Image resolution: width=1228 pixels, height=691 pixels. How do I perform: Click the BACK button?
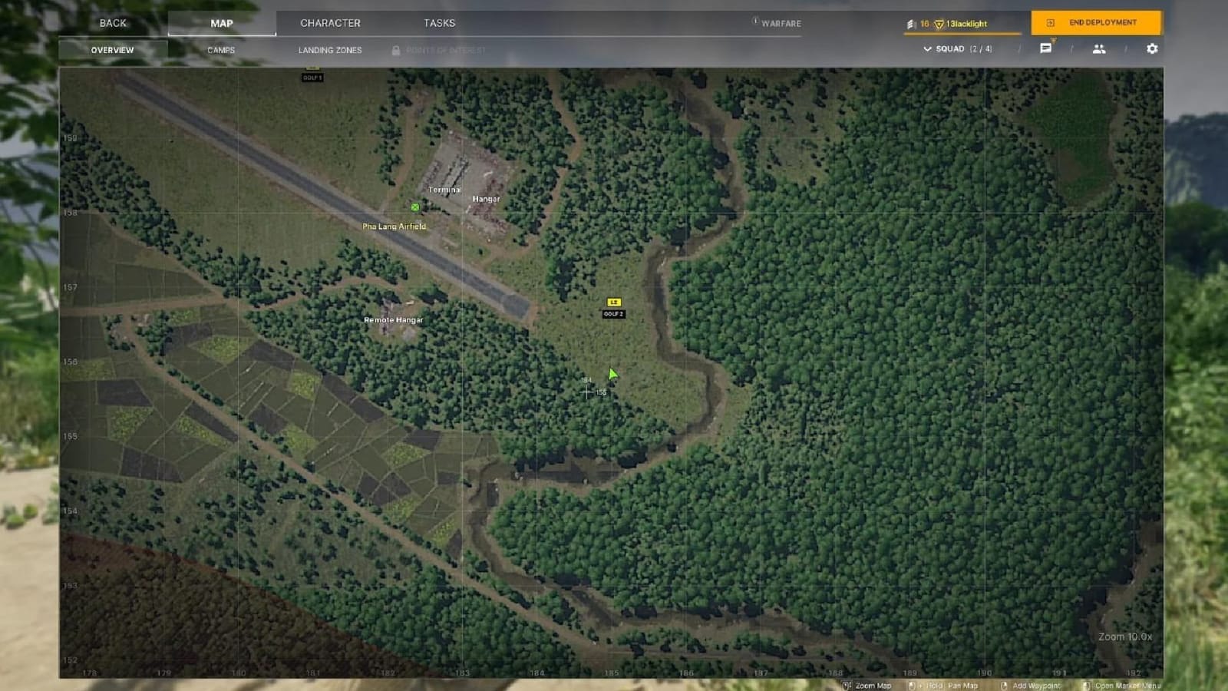(112, 22)
